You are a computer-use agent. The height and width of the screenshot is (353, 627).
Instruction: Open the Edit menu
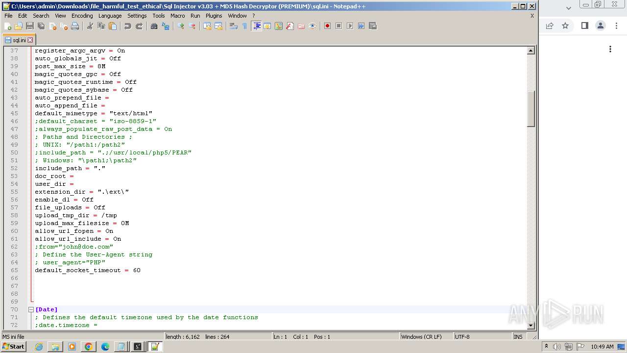tap(23, 16)
